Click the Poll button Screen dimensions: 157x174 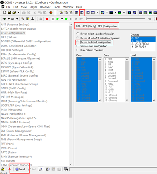coord(32,169)
